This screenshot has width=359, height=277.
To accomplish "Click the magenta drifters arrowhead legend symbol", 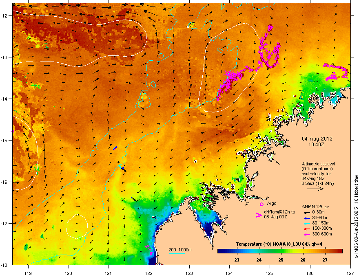I will pyautogui.click(x=259, y=215).
